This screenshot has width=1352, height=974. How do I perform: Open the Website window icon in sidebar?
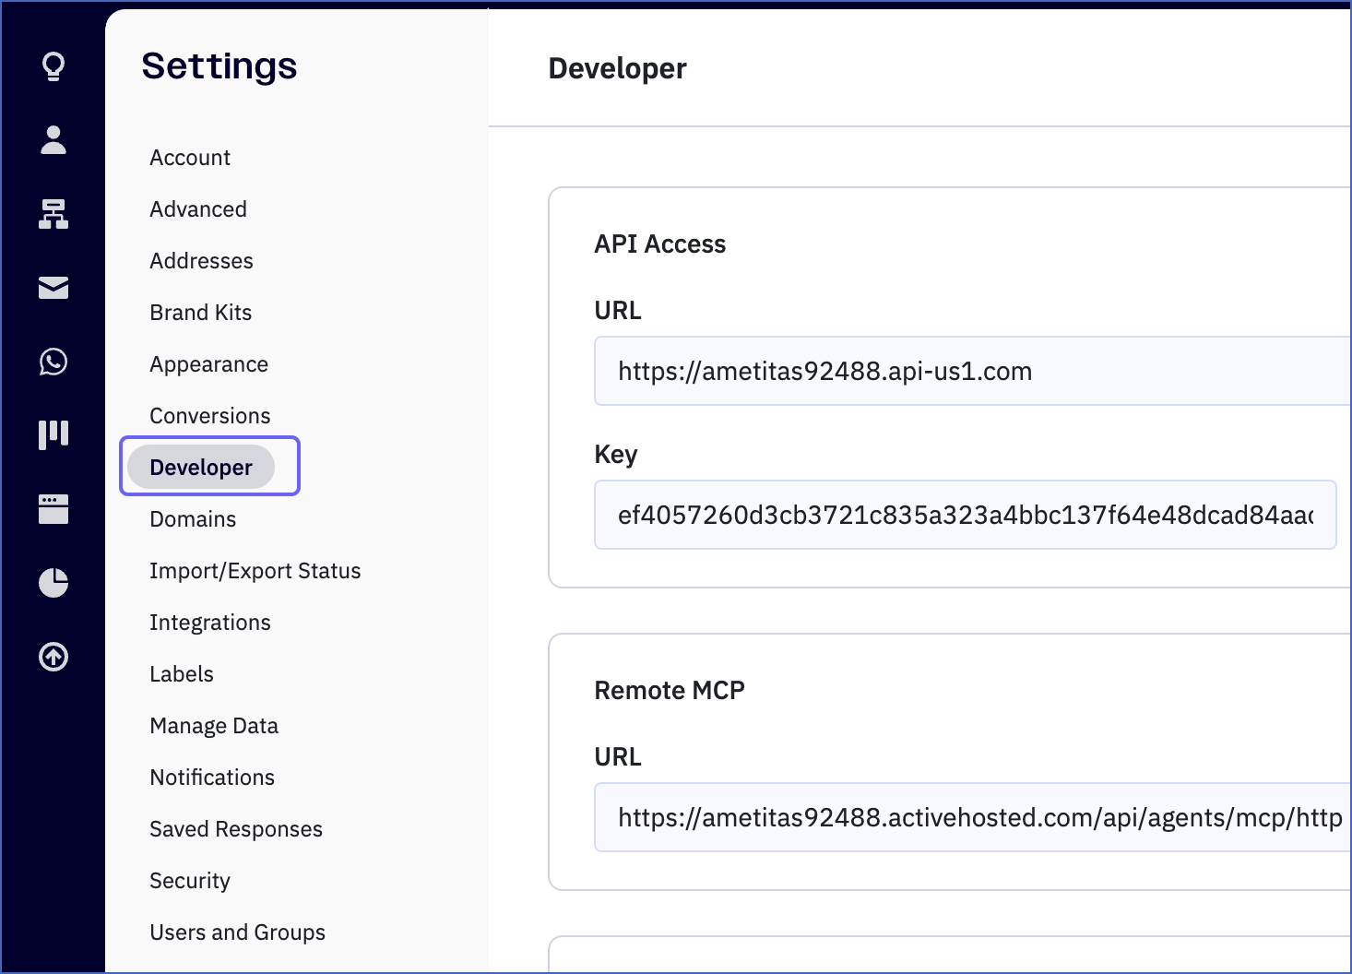click(53, 509)
